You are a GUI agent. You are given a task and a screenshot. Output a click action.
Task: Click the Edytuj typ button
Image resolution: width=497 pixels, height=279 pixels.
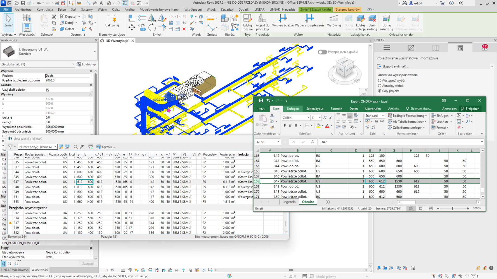(86, 64)
